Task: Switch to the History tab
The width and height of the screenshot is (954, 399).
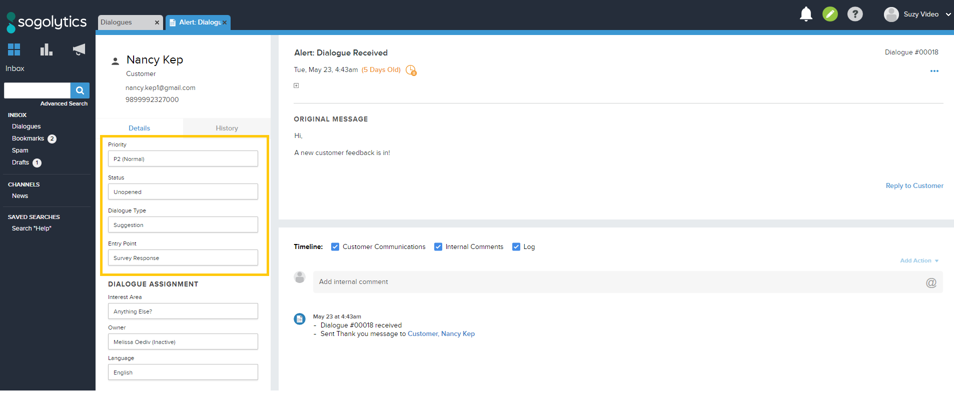Action: click(x=227, y=128)
